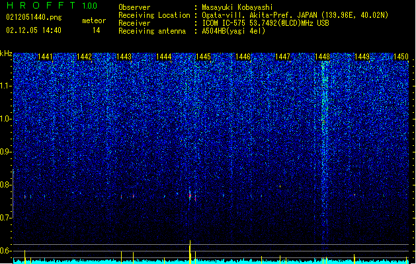Select the version number 1.0.0

click(x=90, y=6)
